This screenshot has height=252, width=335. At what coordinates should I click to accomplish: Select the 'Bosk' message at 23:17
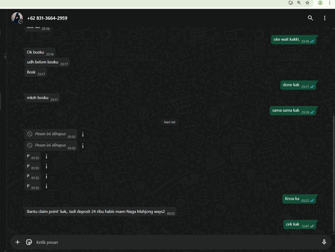pyautogui.click(x=36, y=72)
